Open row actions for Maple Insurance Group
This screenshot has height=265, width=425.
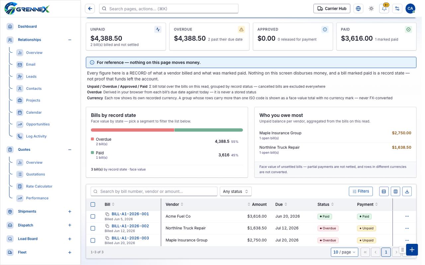coord(407,240)
